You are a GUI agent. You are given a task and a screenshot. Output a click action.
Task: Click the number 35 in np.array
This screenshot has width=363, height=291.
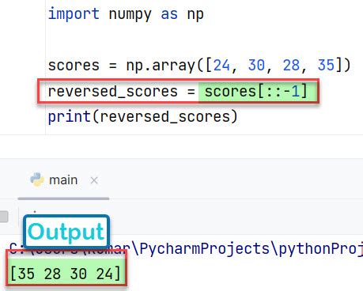(x=326, y=65)
